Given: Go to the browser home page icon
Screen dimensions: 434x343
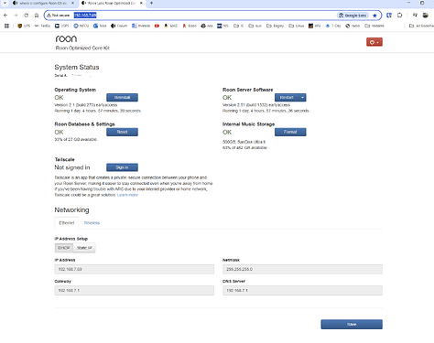Looking at the screenshot, I should 37,16.
